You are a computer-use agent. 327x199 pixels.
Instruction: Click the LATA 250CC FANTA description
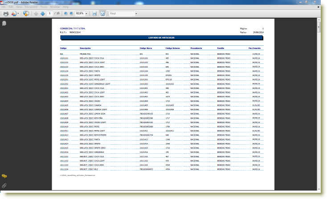coord(90,71)
